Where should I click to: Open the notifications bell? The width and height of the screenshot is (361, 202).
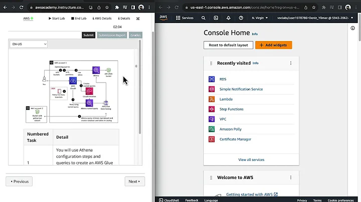pos(229,17)
